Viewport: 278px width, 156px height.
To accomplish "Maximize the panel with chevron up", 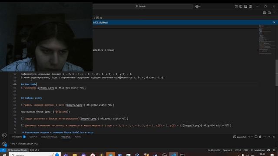I will (269, 137).
